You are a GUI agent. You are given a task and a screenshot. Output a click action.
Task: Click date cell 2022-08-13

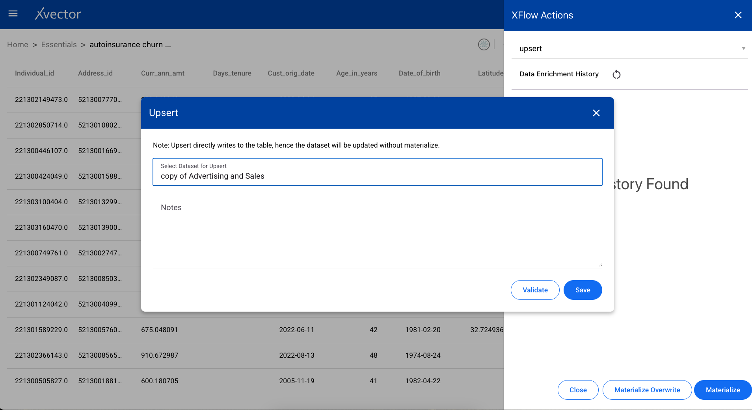[x=297, y=355]
